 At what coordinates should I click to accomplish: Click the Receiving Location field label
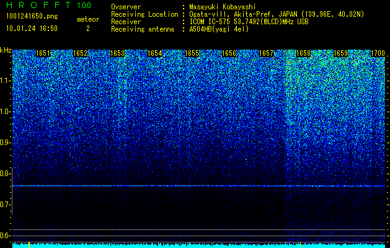coord(144,14)
